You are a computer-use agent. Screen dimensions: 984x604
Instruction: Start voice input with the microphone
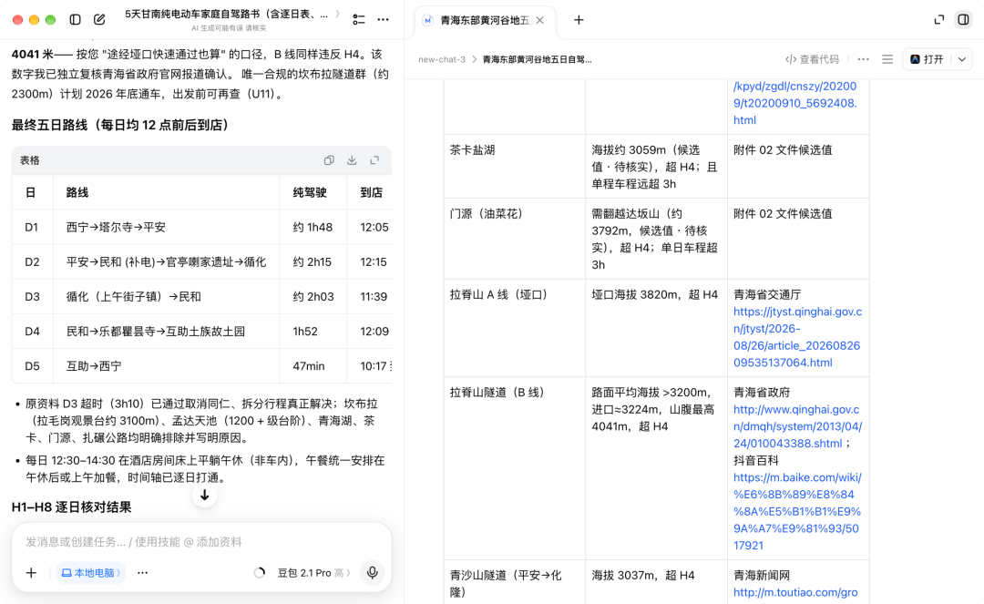[372, 573]
